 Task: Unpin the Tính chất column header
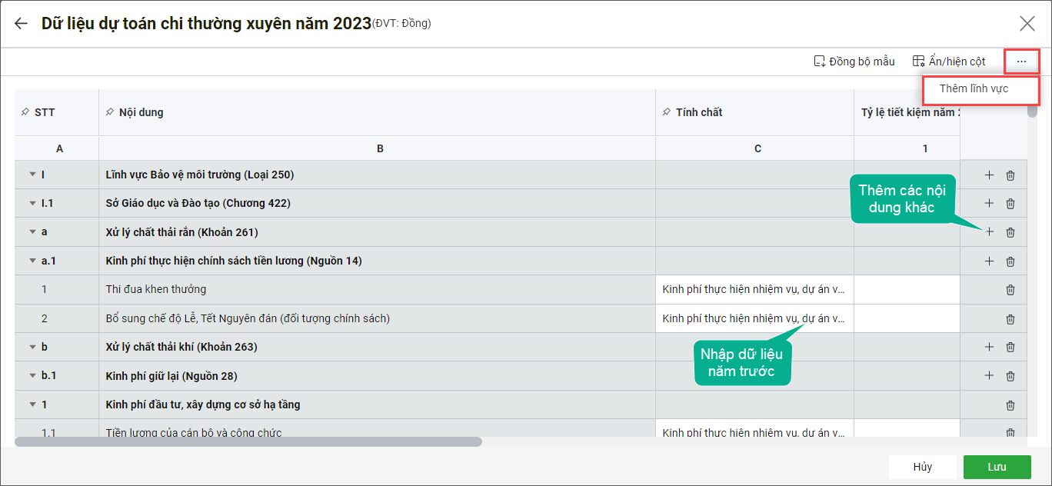665,112
